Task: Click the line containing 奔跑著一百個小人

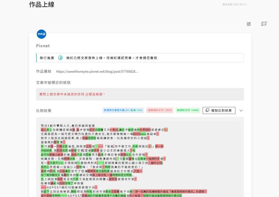Action: 92,167
